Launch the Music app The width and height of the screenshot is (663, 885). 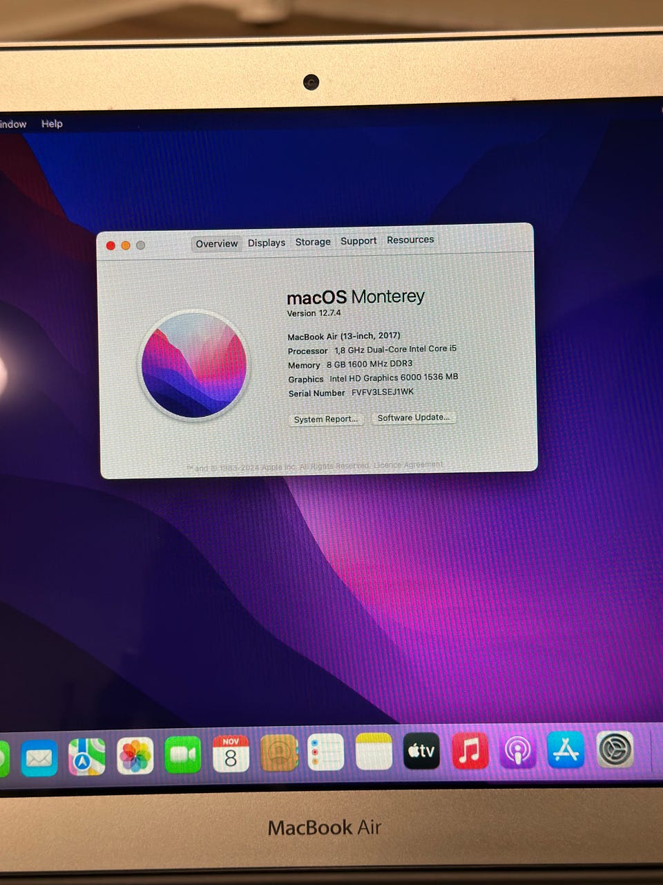point(470,751)
